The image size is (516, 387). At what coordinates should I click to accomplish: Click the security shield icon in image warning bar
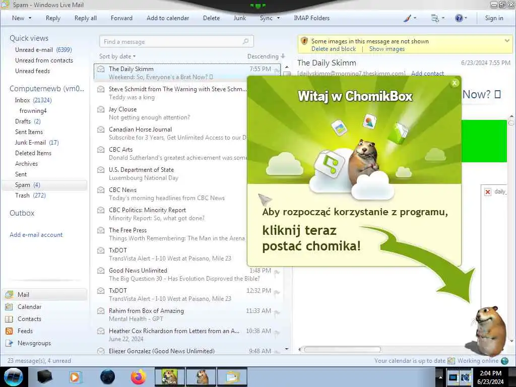coord(304,41)
